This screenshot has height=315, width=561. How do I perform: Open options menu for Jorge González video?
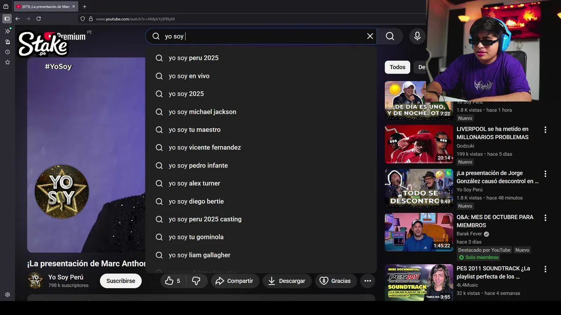545,174
